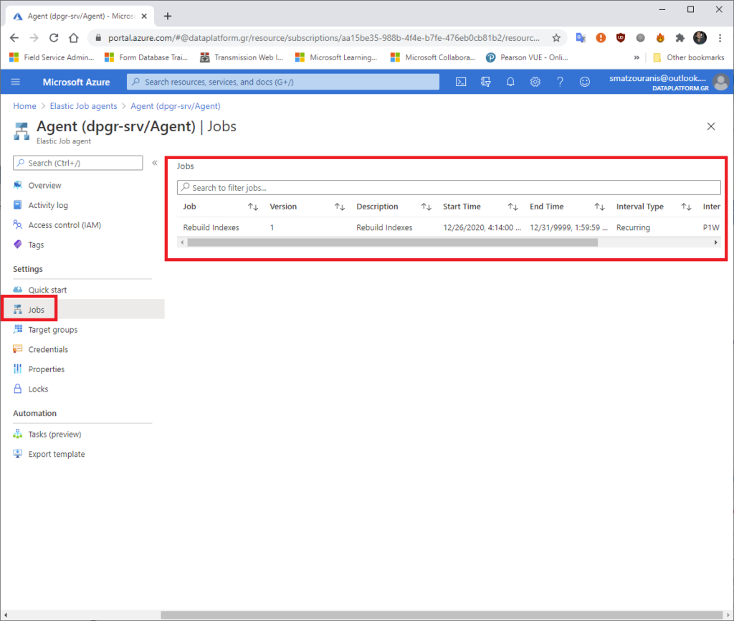Open Target groups menu item

[x=53, y=330]
